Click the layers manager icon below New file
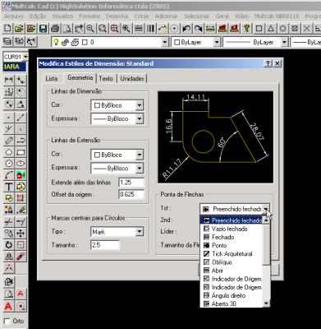This screenshot has height=329, width=321. pyautogui.click(x=7, y=42)
